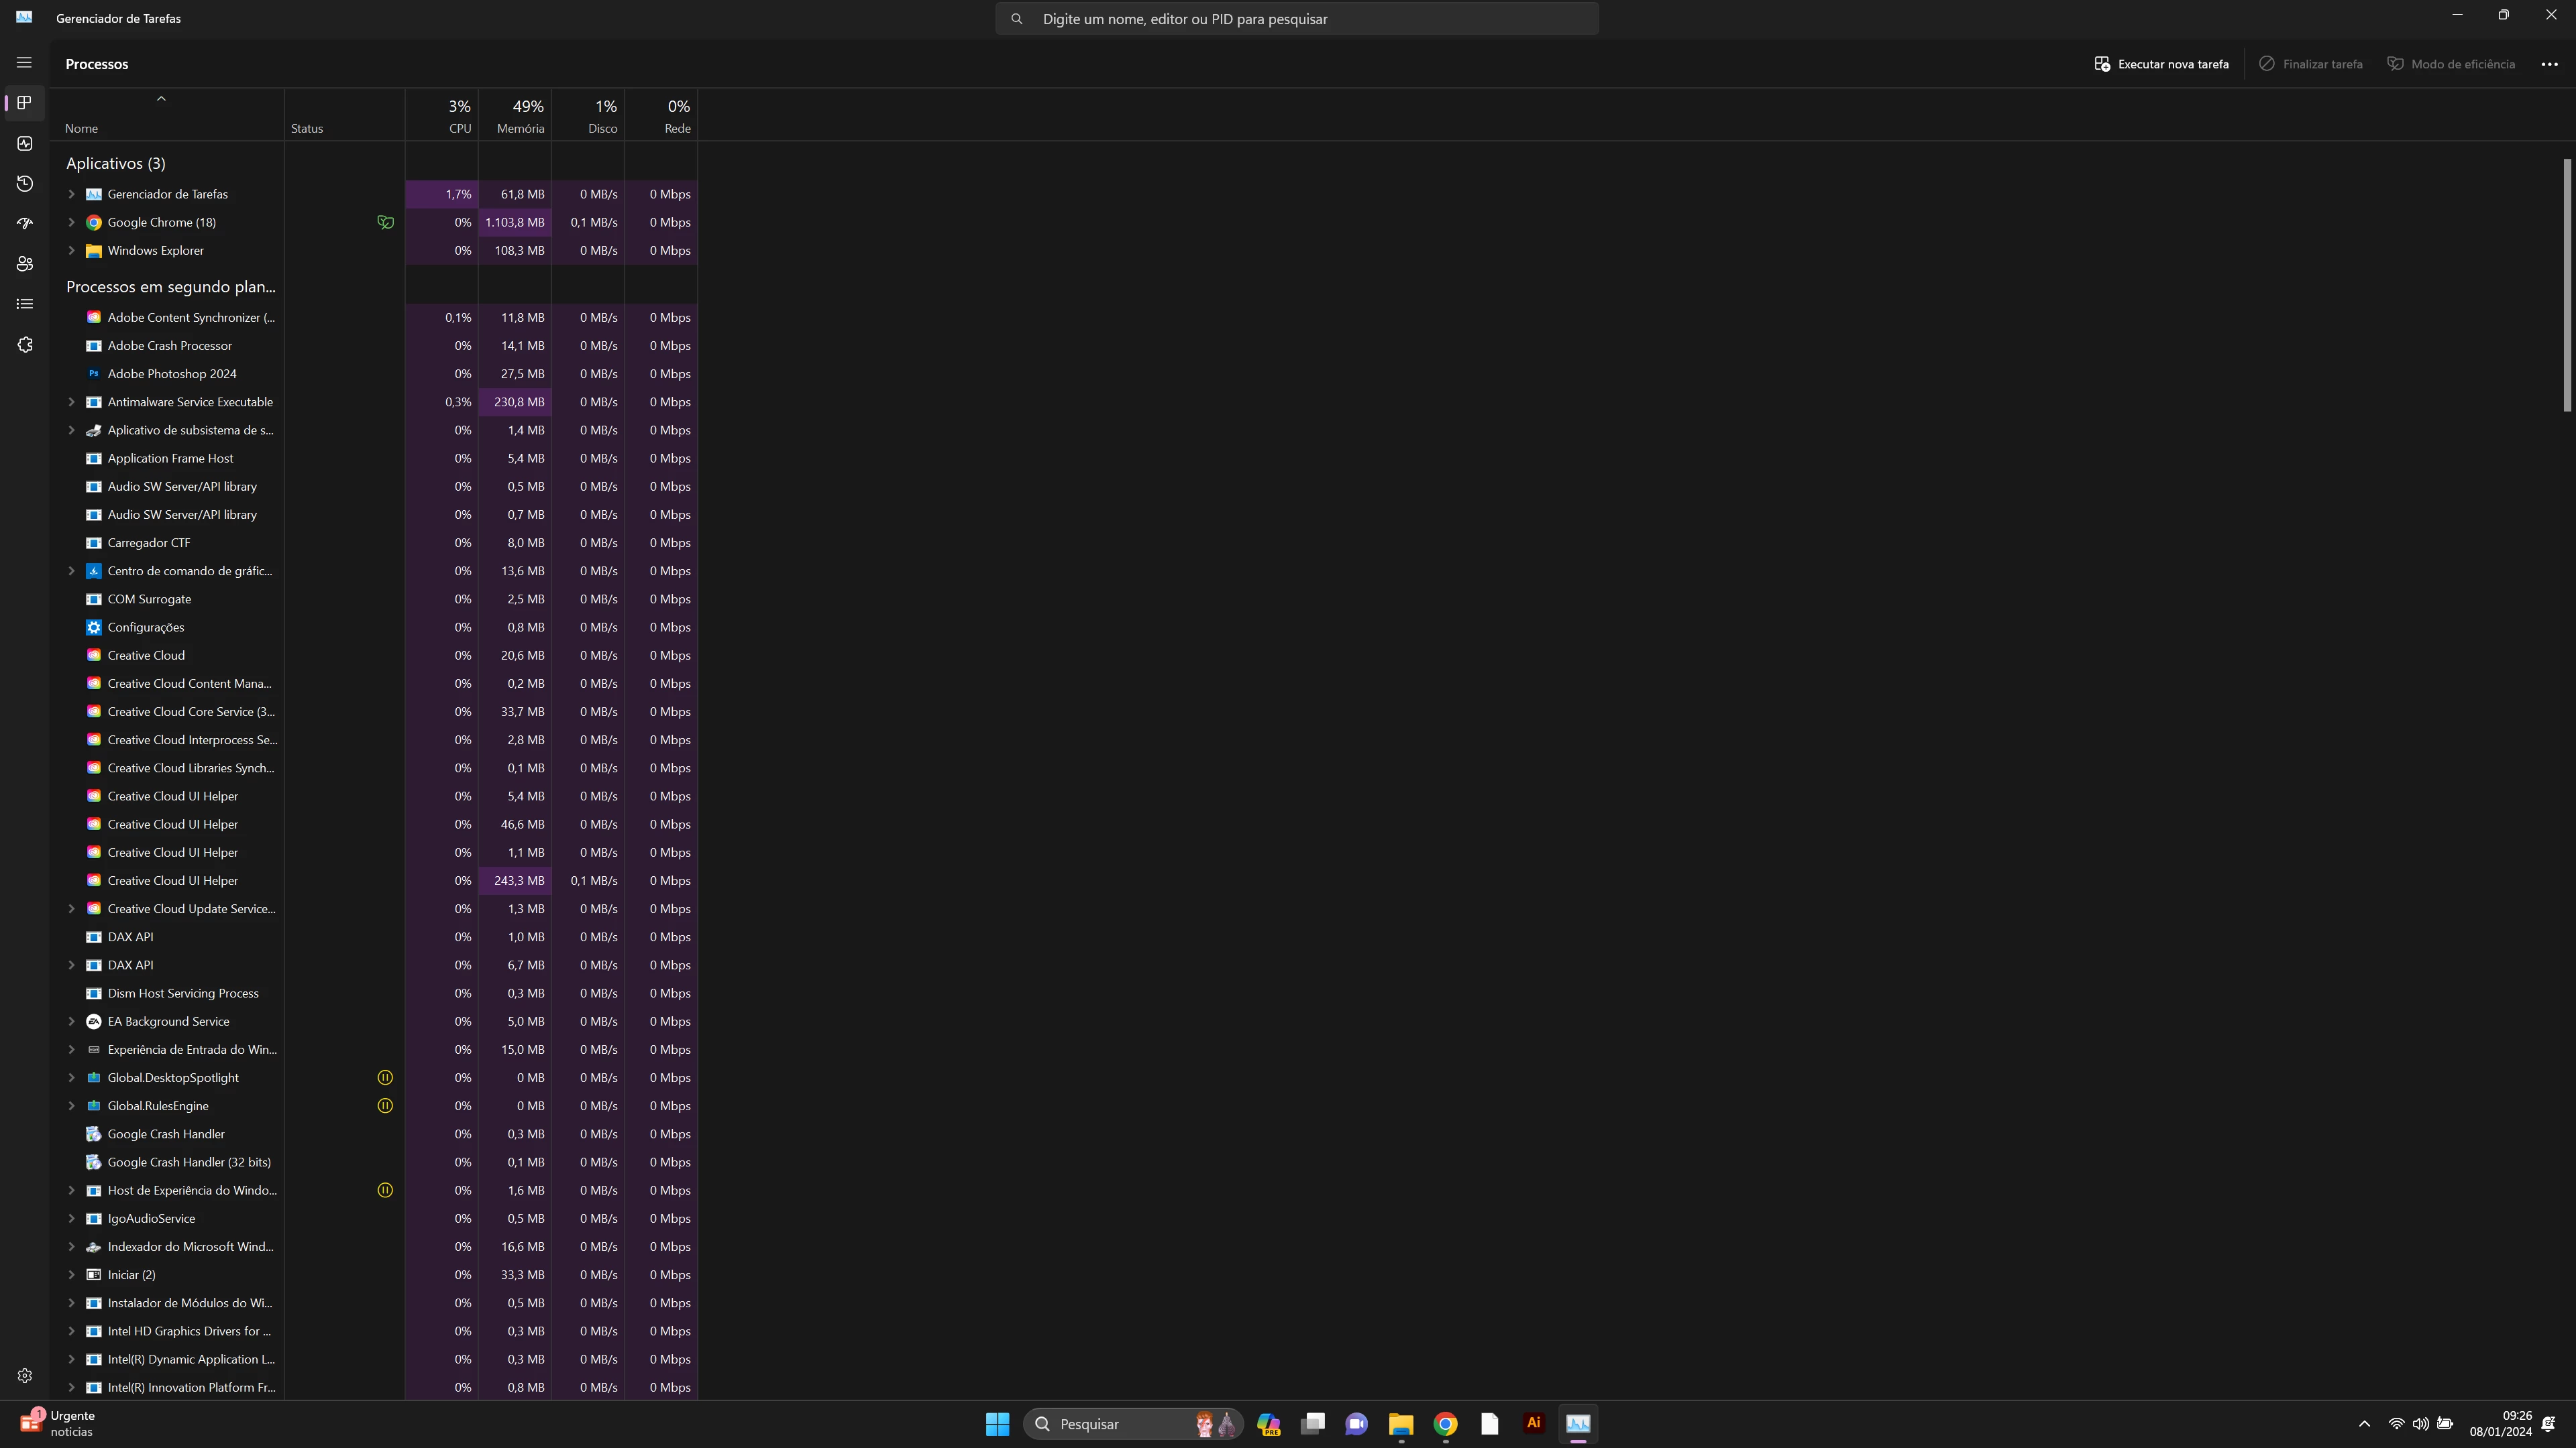Focus the process search field

(1297, 19)
